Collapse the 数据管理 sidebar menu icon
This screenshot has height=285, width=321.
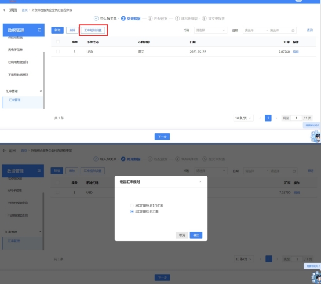39,30
